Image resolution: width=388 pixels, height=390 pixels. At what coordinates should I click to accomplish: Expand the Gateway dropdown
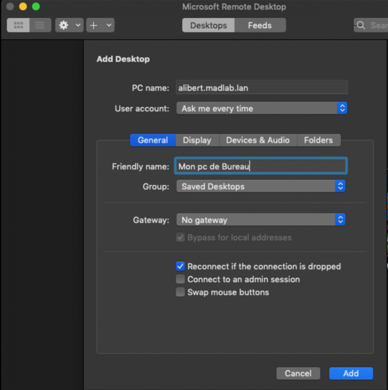[261, 220]
